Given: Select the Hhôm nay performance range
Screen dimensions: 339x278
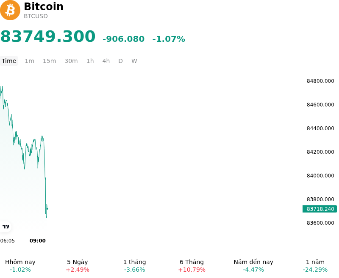Looking at the screenshot, I should 20,266.
